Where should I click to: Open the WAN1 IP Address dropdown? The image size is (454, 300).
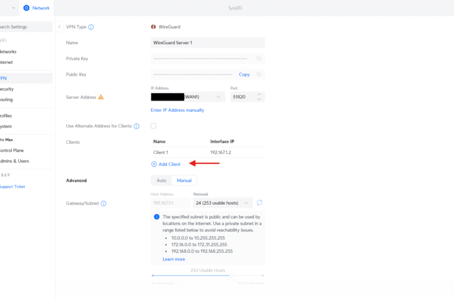click(187, 97)
